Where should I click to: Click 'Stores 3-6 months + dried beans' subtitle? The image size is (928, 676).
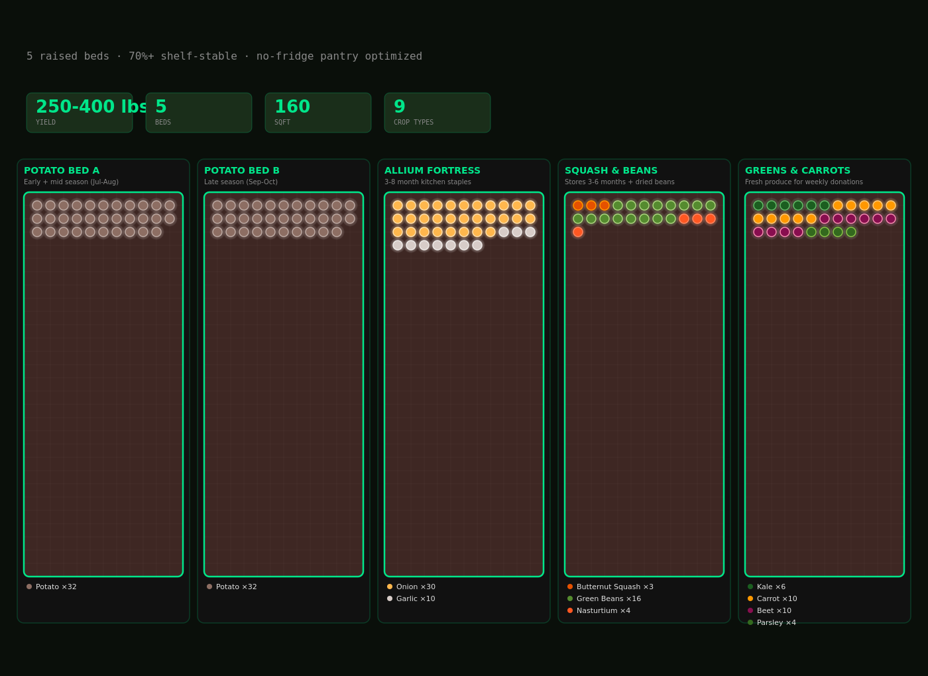pyautogui.click(x=620, y=182)
